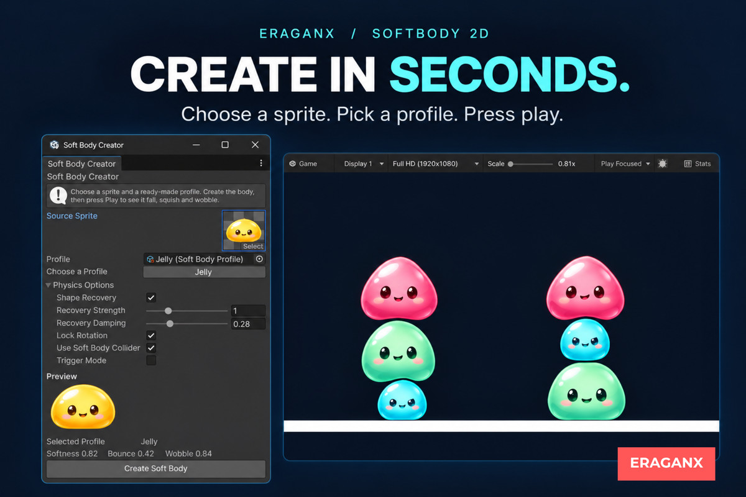The height and width of the screenshot is (497, 746).
Task: Click the Bounce 0.42 text
Action: (131, 454)
